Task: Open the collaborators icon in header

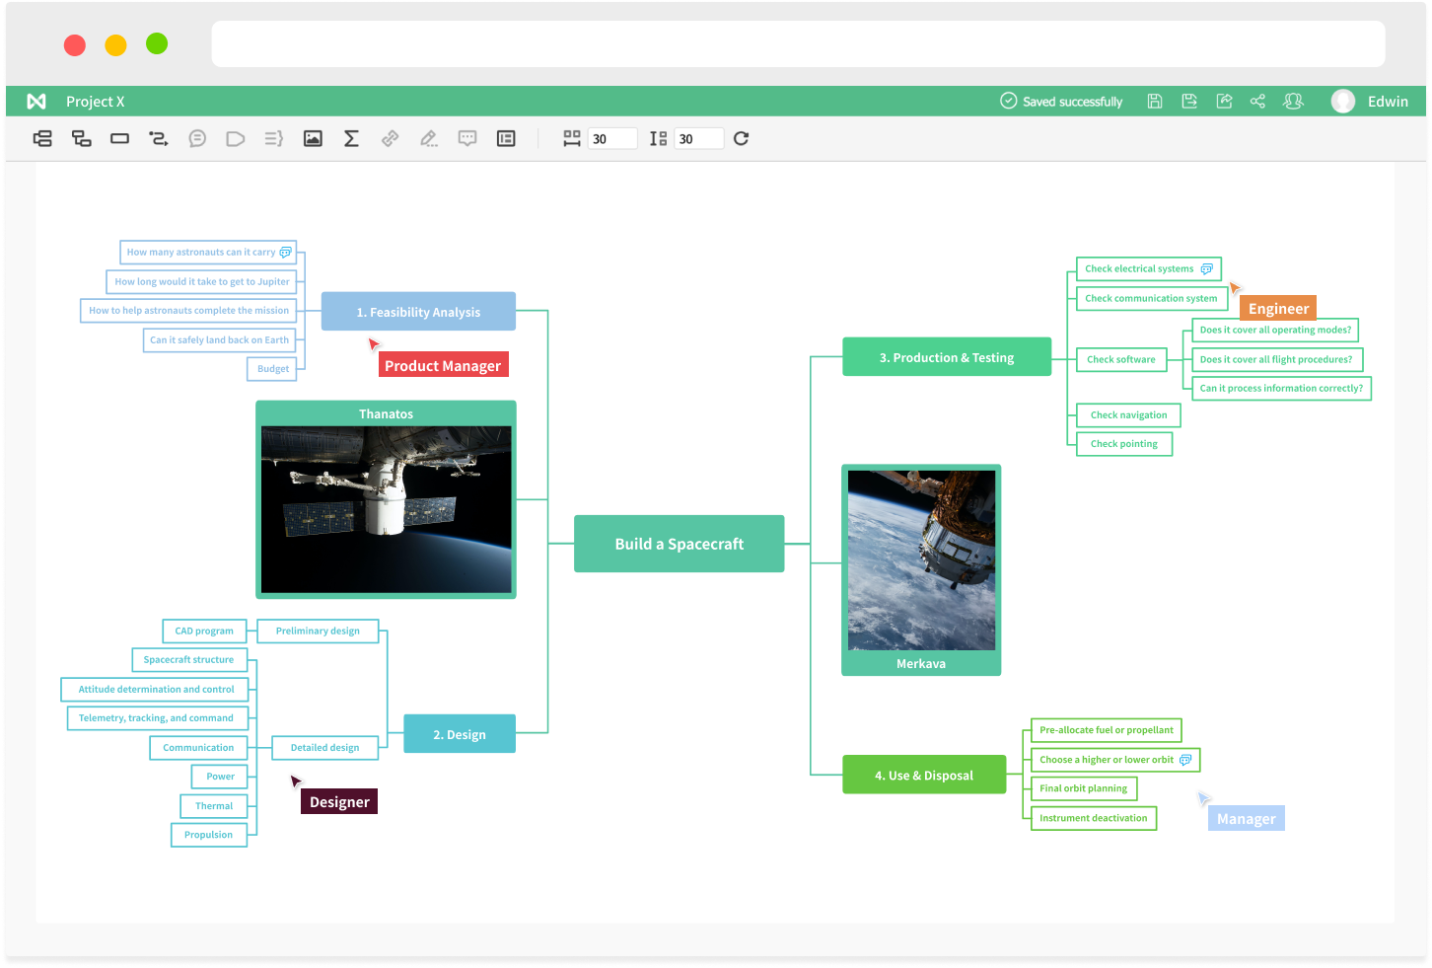Action: coord(1293,102)
